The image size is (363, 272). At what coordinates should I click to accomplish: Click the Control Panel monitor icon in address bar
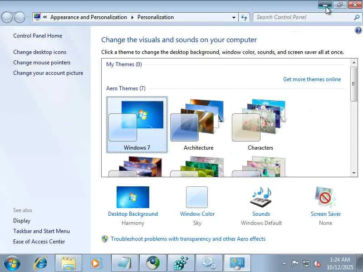[x=37, y=17]
